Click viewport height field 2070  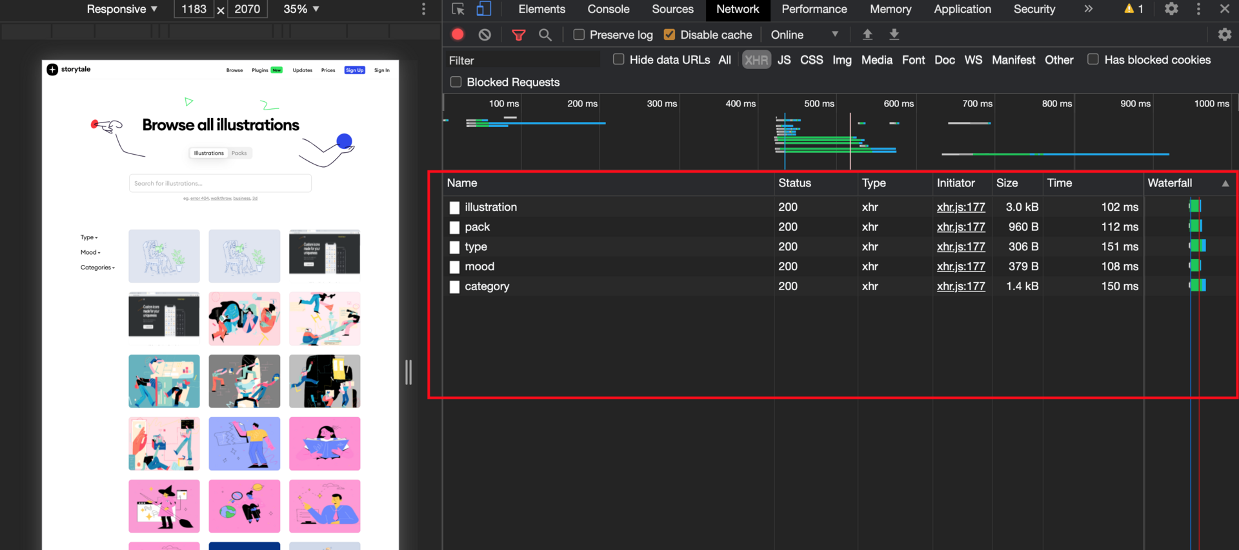tap(247, 9)
